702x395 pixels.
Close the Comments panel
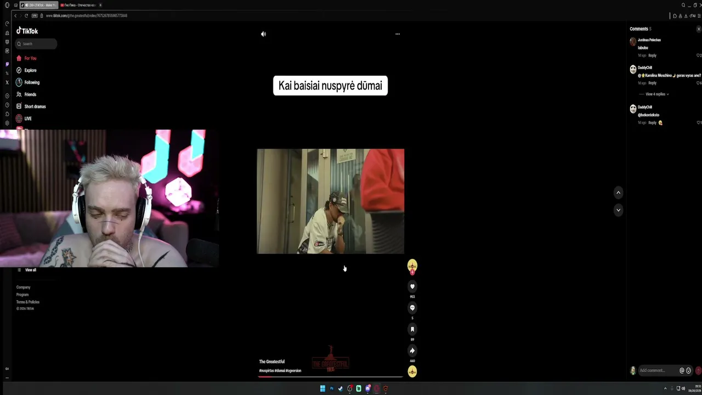(x=699, y=29)
